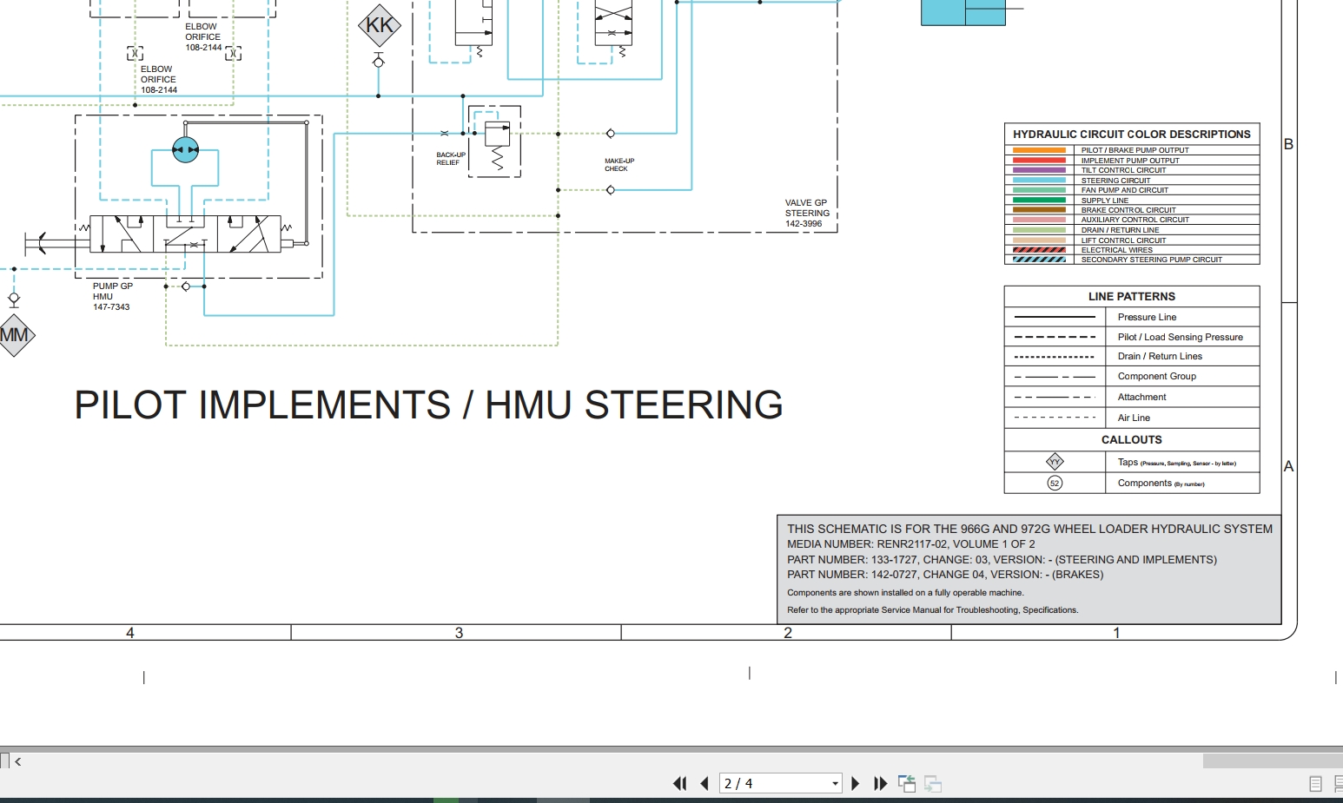Click grid column number '1'
Image resolution: width=1343 pixels, height=803 pixels.
[x=1116, y=633]
